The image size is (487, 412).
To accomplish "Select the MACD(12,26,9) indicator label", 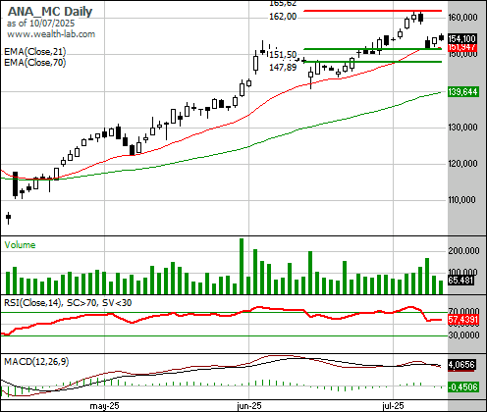I will (x=36, y=362).
